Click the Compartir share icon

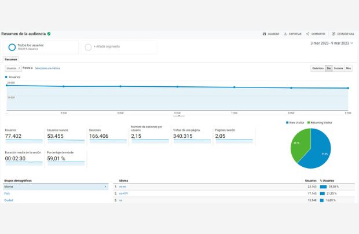tap(307, 34)
